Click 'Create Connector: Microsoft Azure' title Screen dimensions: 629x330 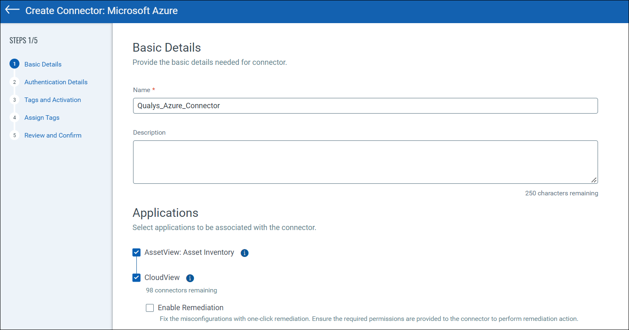click(x=102, y=11)
